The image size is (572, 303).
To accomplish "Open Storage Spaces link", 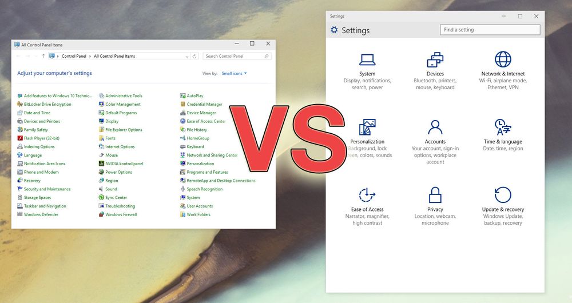I will (37, 197).
